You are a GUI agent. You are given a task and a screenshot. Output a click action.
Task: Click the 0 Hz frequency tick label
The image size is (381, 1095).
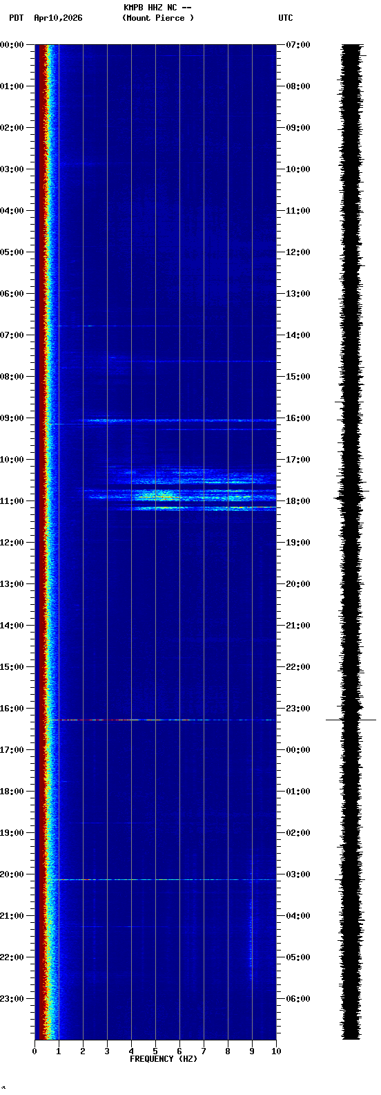(35, 1051)
